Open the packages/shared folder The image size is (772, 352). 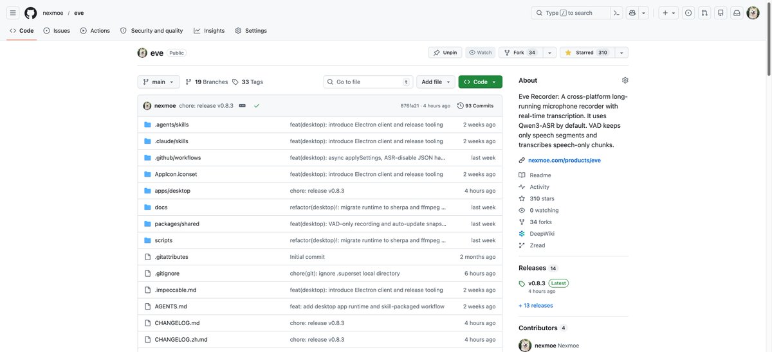pos(177,224)
